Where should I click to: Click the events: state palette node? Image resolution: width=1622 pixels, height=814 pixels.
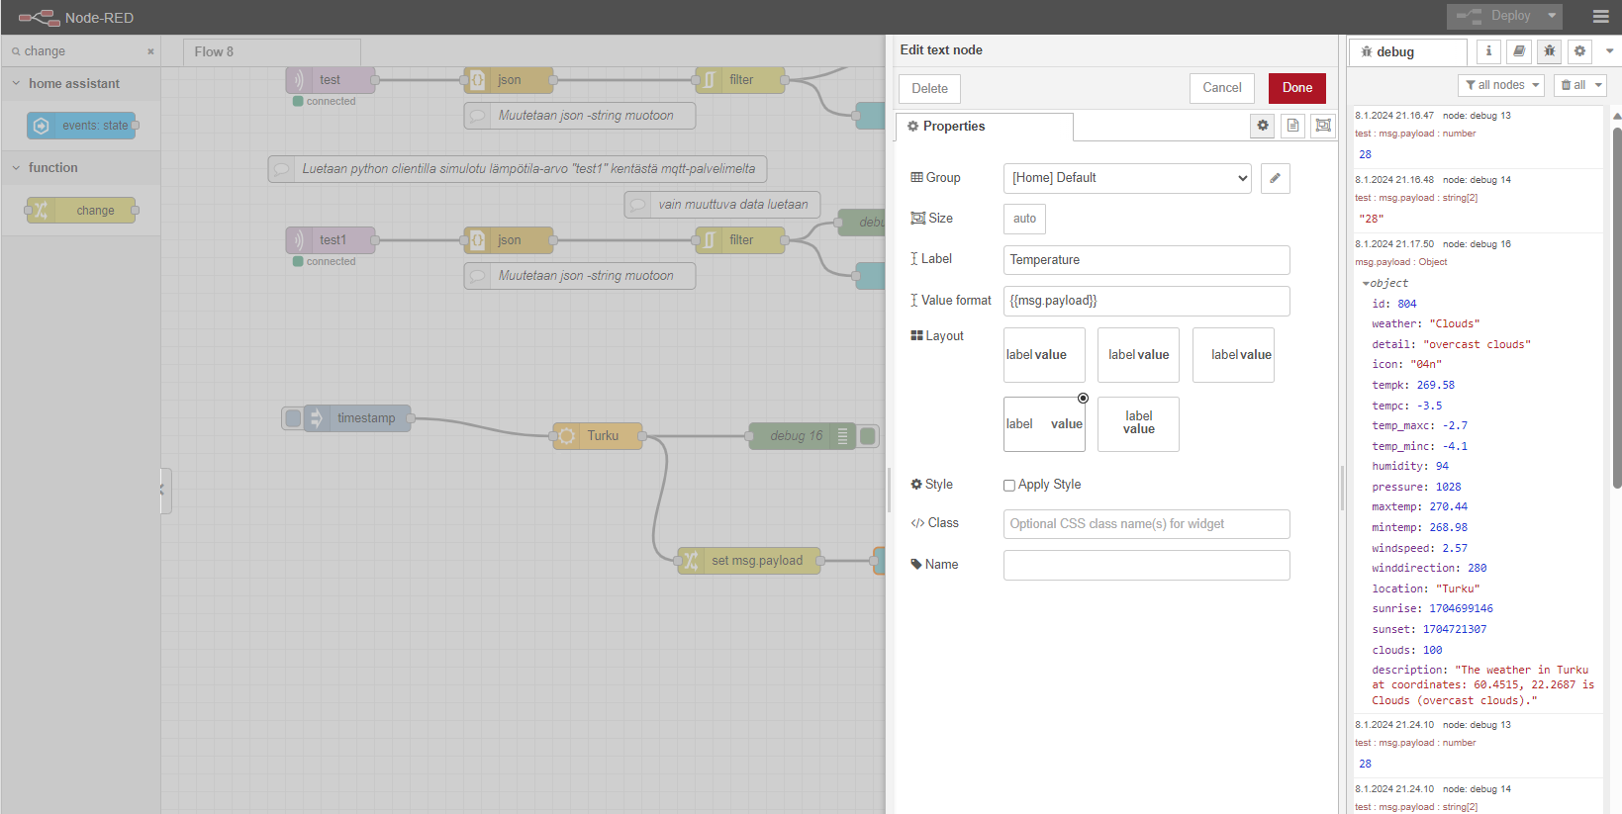[81, 126]
